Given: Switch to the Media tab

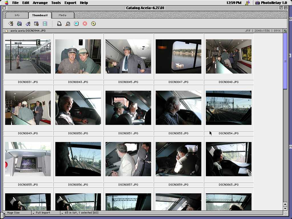Looking at the screenshot, I should 62,15.
